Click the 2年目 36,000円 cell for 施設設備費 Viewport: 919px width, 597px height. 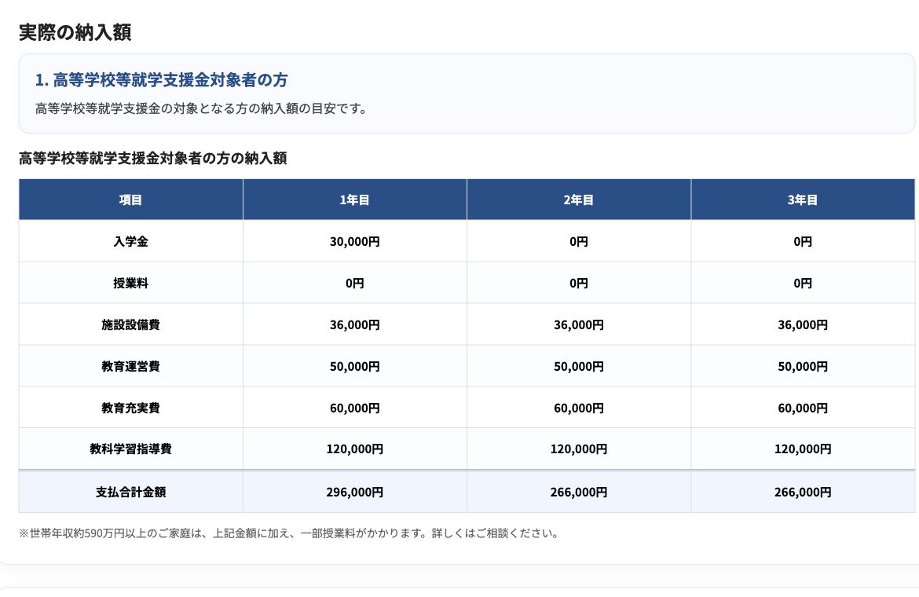click(578, 324)
